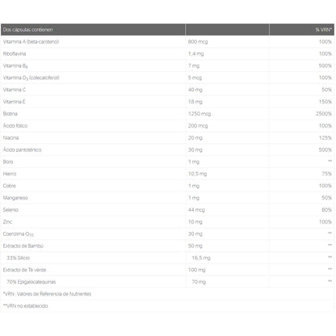Click the '70% Epigalocatequinas' sub-row label

(31, 282)
